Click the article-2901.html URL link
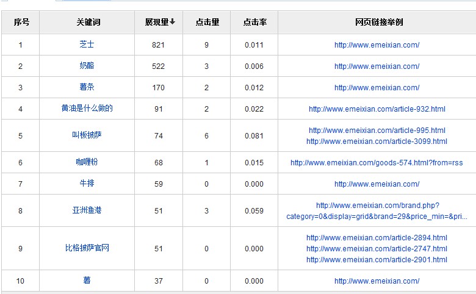476x294 pixels. click(377, 260)
